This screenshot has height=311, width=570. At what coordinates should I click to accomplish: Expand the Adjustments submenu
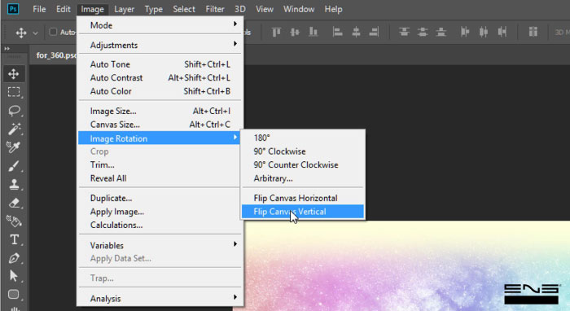pyautogui.click(x=160, y=45)
